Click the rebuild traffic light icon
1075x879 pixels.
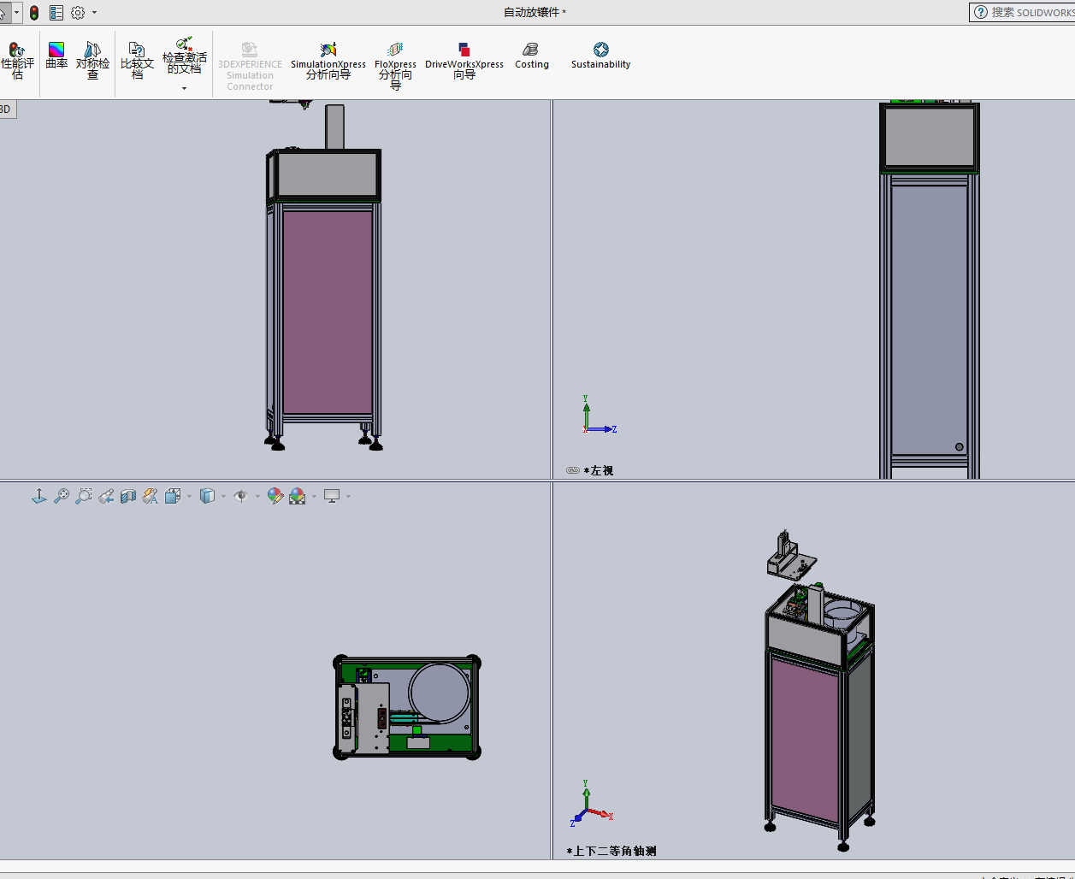34,13
